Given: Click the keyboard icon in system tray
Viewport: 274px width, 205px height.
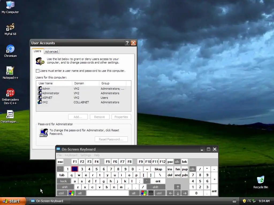Looking at the screenshot, I should (234, 201).
